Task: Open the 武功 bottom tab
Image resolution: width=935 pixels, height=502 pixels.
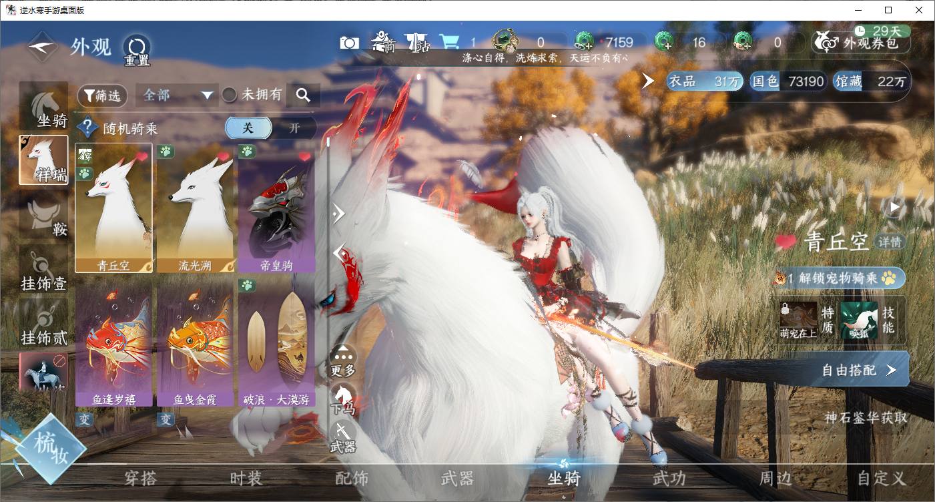Action: tap(669, 478)
